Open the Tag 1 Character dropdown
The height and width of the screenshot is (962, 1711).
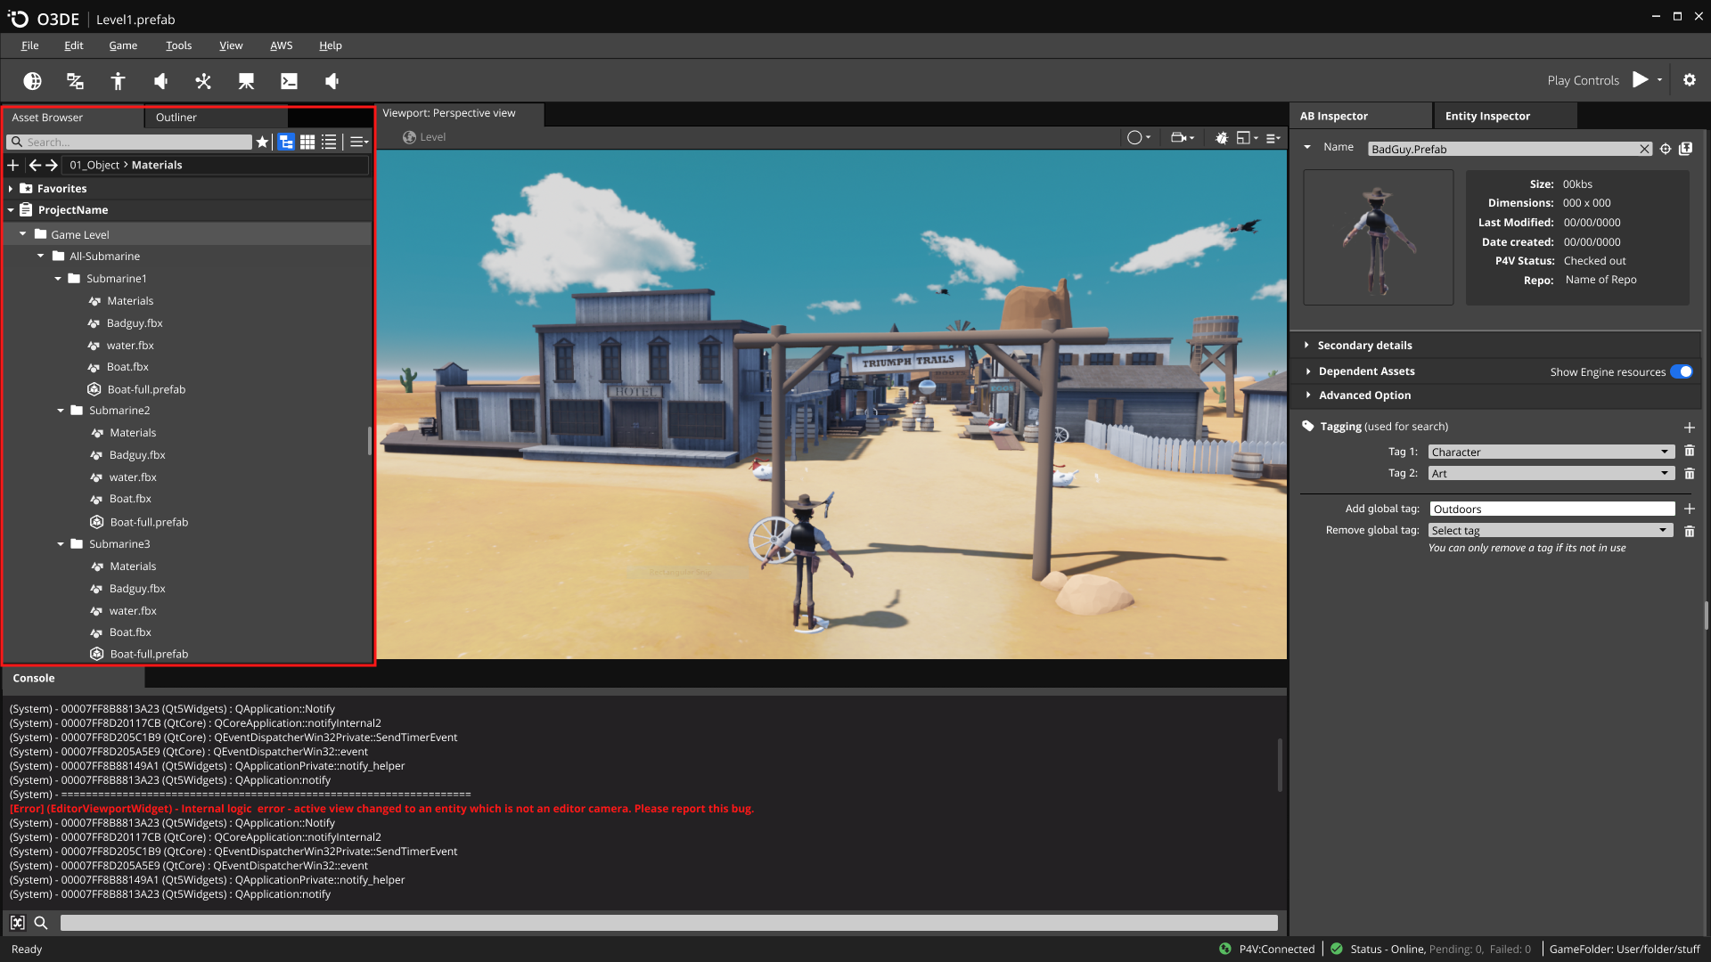[x=1551, y=452]
